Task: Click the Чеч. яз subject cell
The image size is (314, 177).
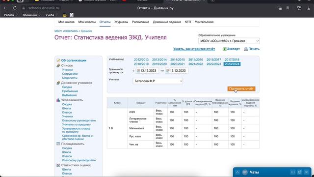Action: tap(141, 145)
